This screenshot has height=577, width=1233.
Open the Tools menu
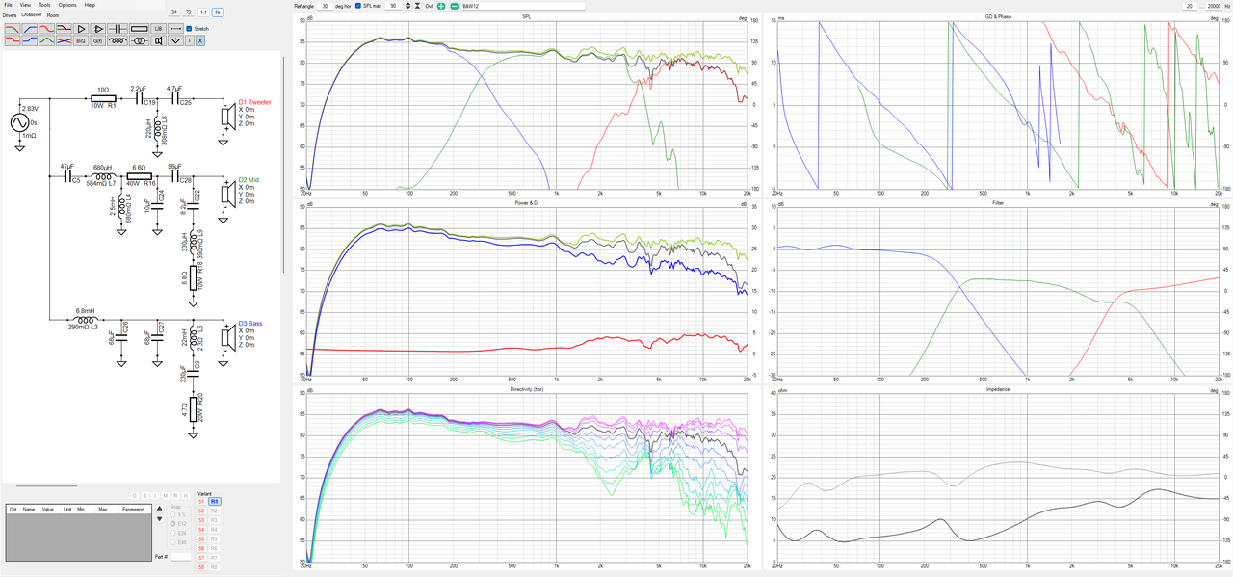(x=44, y=5)
